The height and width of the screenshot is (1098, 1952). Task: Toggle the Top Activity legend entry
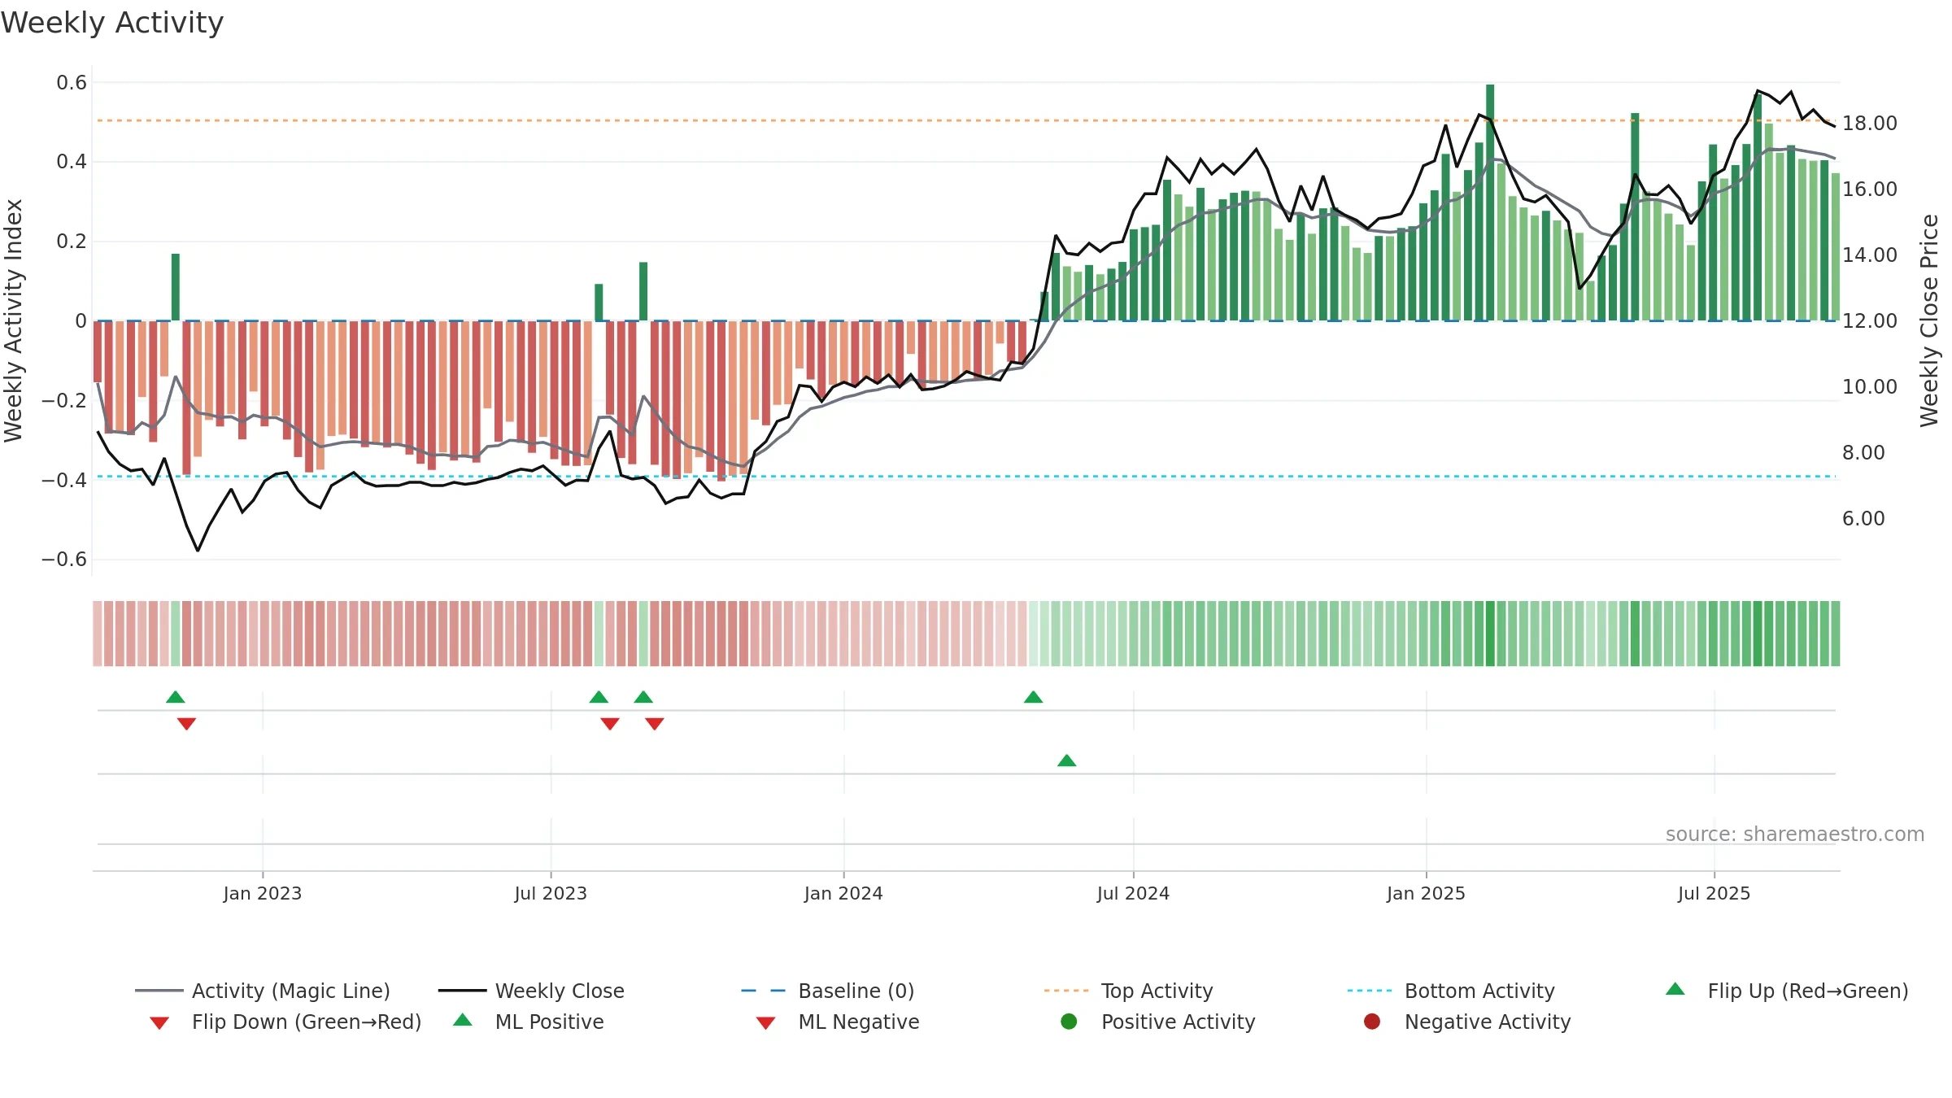[1128, 991]
